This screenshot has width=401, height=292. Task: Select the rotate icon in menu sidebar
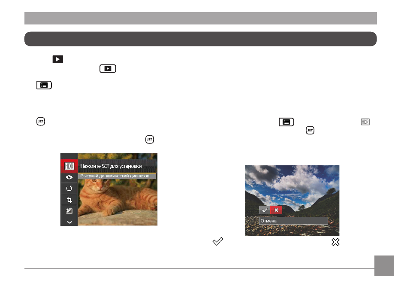pos(69,189)
